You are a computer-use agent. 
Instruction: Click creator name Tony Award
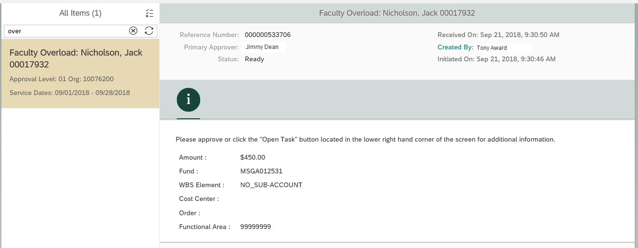(492, 48)
